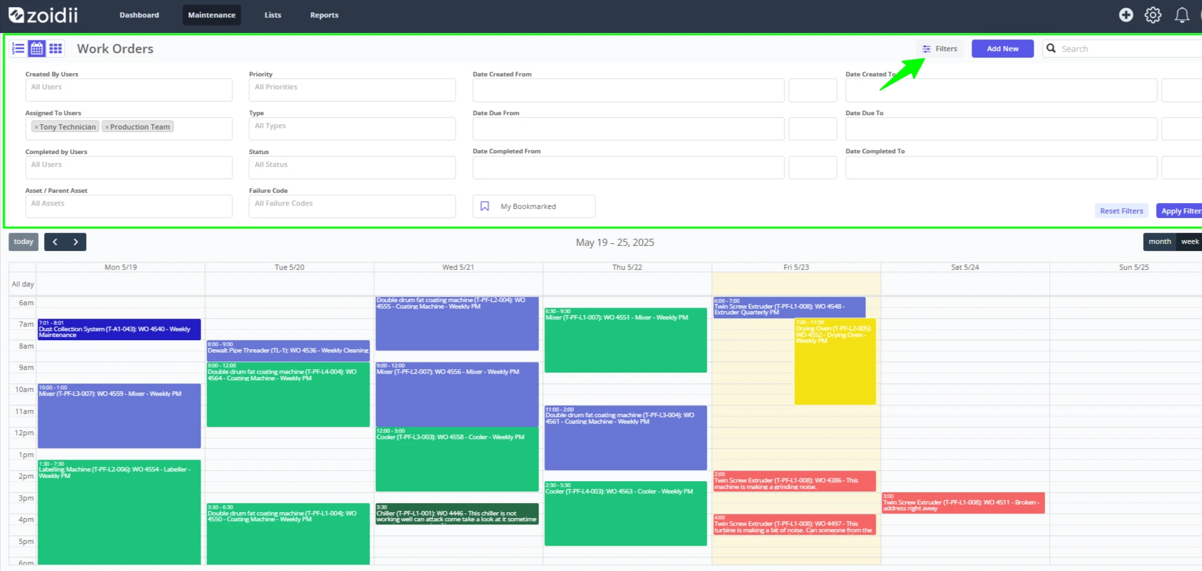The image size is (1202, 571).
Task: Click Date Completed To date field
Action: pyautogui.click(x=1001, y=167)
